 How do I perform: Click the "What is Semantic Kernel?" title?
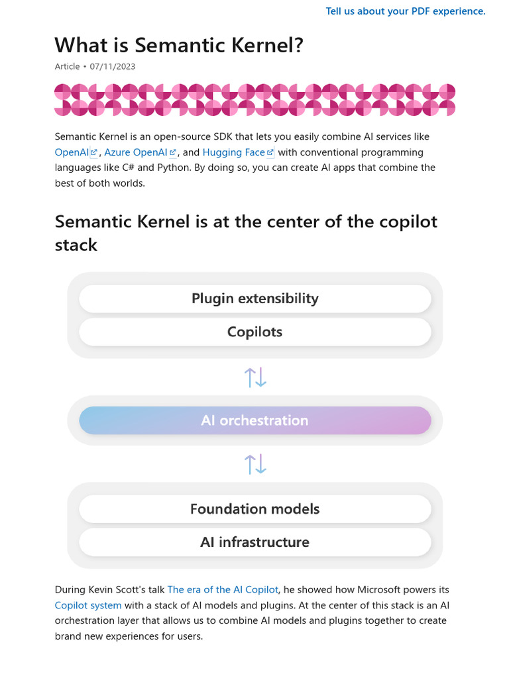click(x=179, y=45)
